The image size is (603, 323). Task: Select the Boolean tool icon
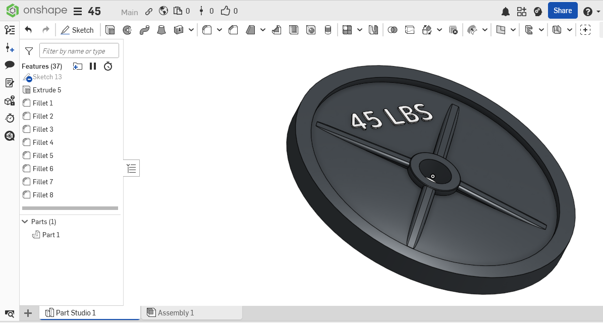(392, 30)
